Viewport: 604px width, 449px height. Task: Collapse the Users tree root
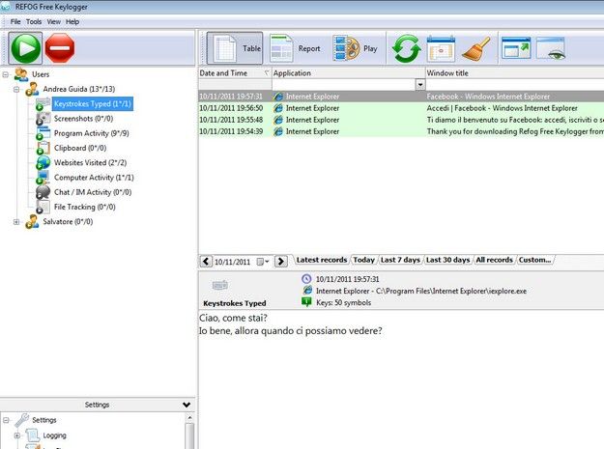(x=6, y=74)
